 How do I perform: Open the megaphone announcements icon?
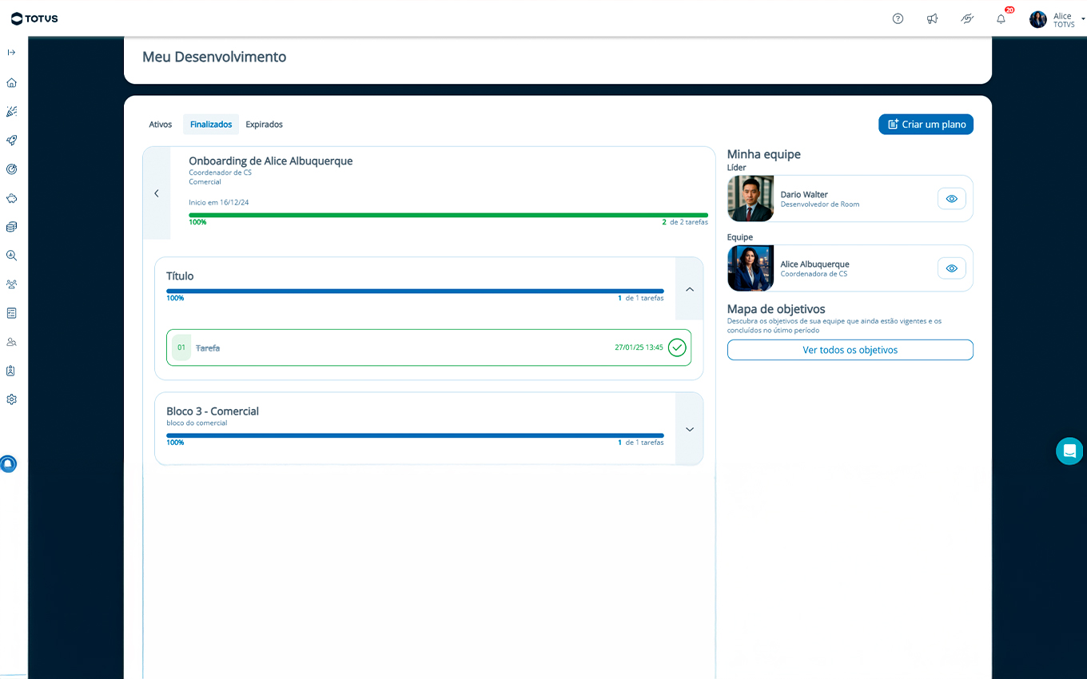932,19
